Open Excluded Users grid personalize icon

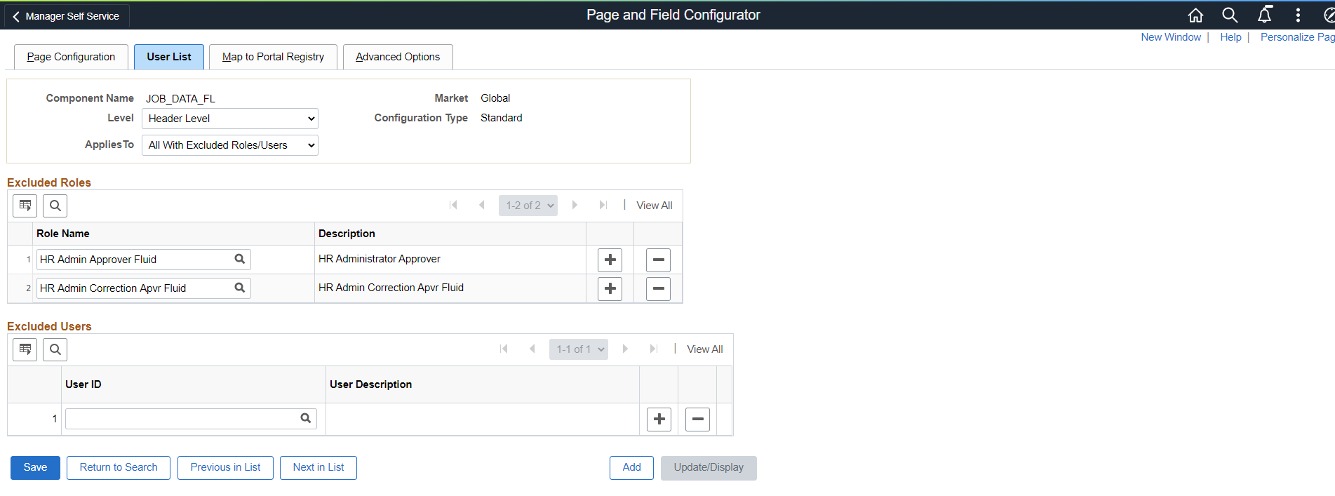pos(25,349)
